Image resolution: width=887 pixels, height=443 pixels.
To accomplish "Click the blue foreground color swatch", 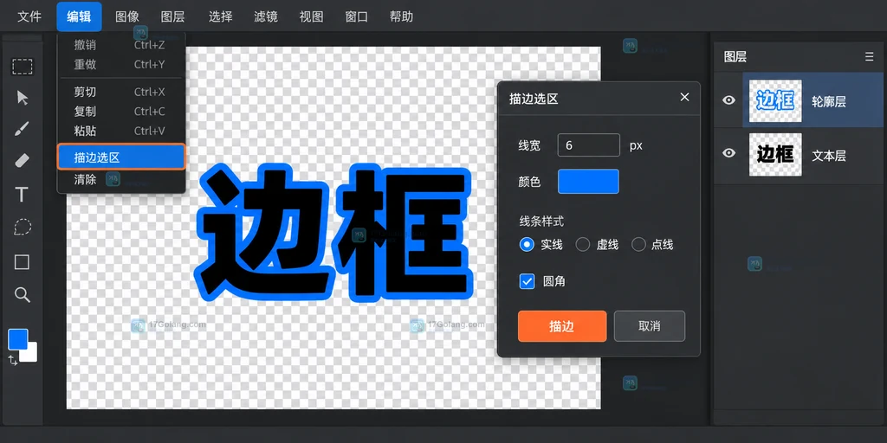I will 17,339.
